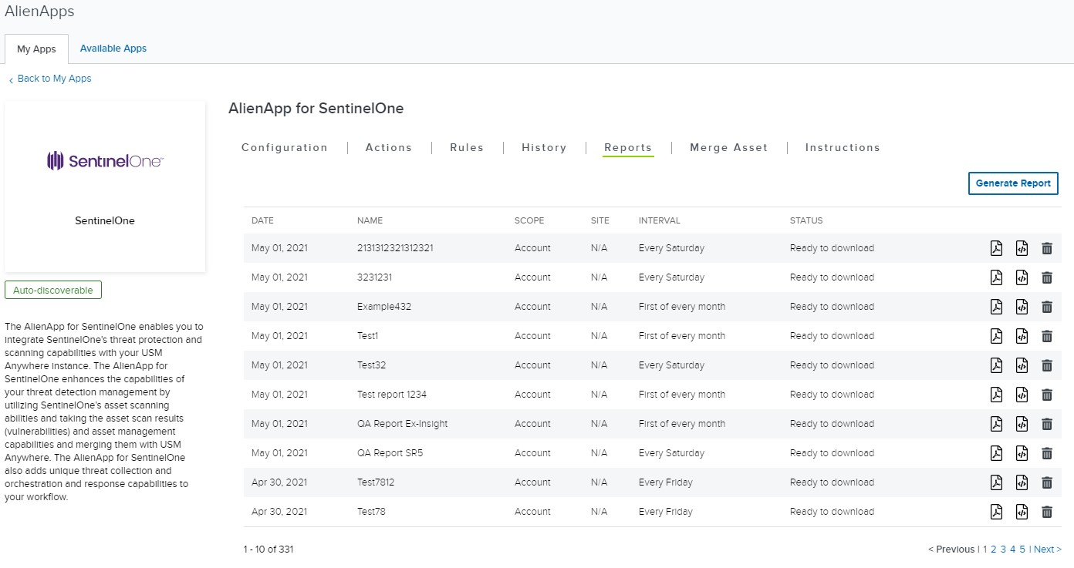
Task: Download code file for report 3231231
Action: pyautogui.click(x=1022, y=277)
